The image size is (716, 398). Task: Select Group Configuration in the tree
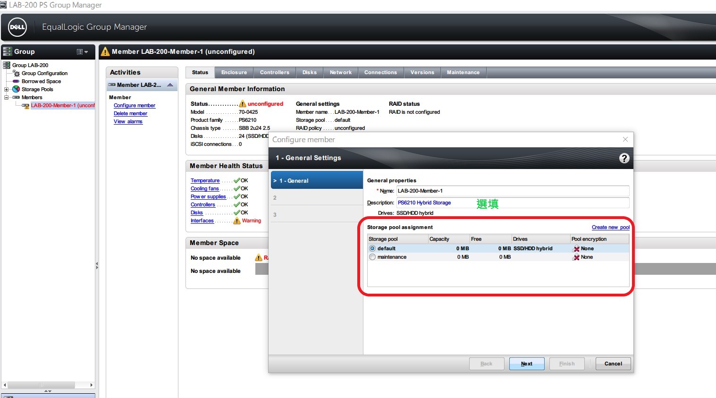tap(44, 73)
